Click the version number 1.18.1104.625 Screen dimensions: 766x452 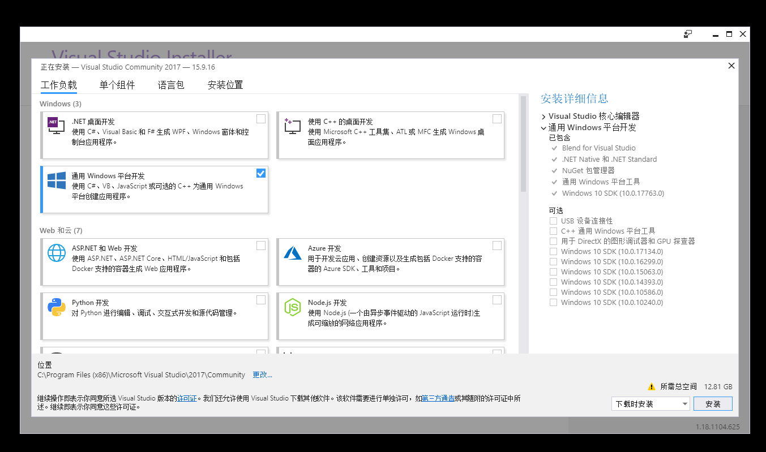718,427
